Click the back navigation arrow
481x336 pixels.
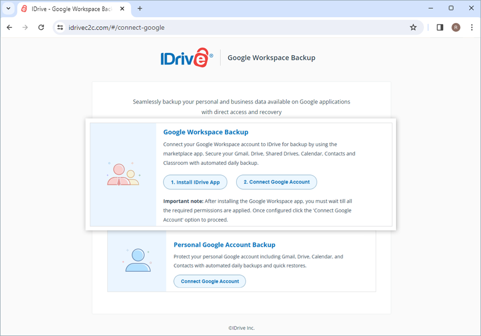[x=9, y=27]
